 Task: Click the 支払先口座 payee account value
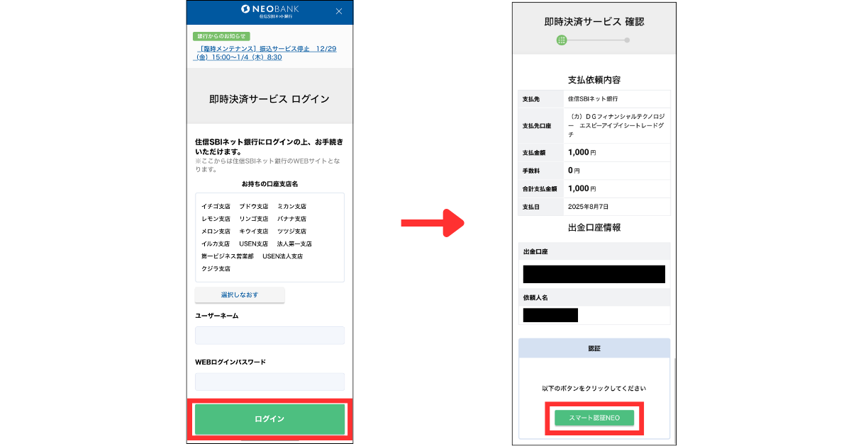click(616, 125)
